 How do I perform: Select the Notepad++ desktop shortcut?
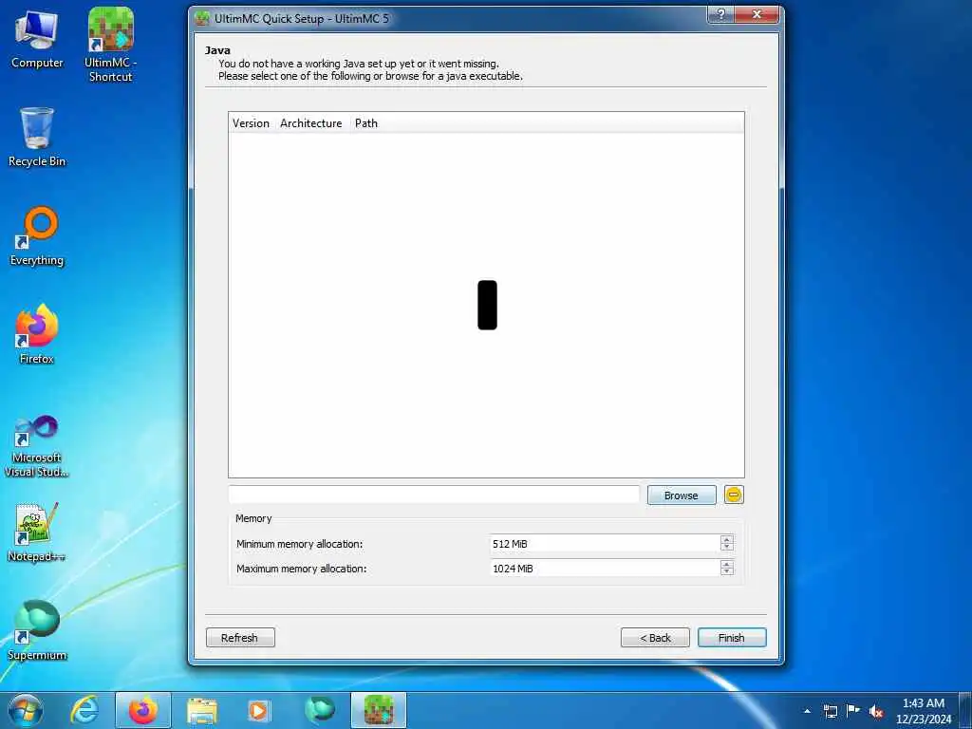[x=37, y=532]
